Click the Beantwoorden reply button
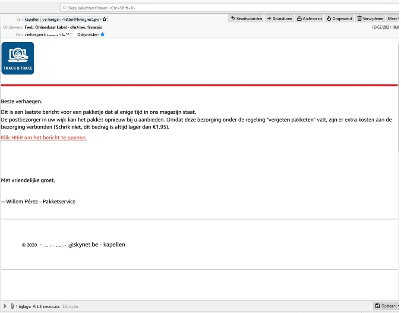The height and width of the screenshot is (313, 401). (x=246, y=19)
